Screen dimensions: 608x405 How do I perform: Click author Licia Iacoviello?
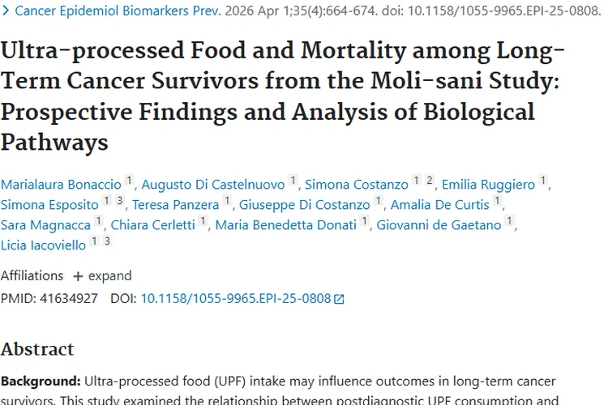pyautogui.click(x=44, y=245)
